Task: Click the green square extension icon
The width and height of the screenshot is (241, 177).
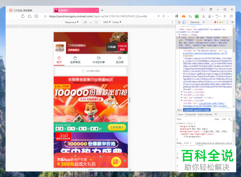Action: click(x=197, y=16)
